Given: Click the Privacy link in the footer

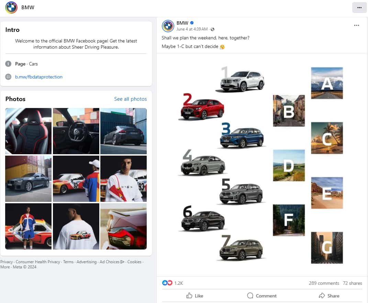Looking at the screenshot, I should pos(6,262).
